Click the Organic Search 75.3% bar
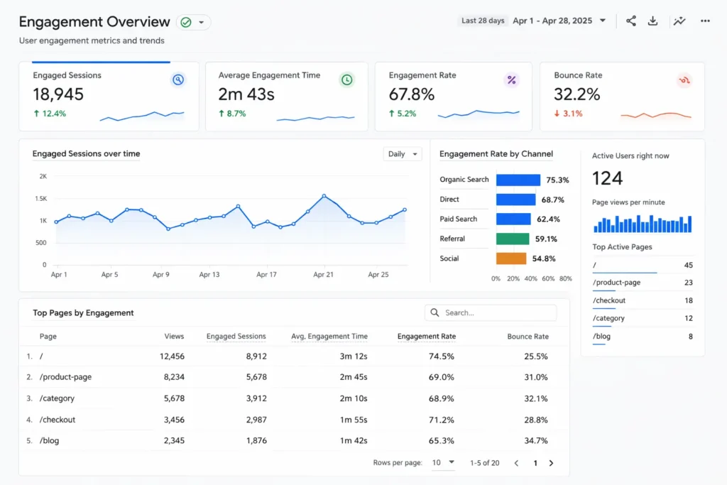727x485 pixels. click(518, 180)
